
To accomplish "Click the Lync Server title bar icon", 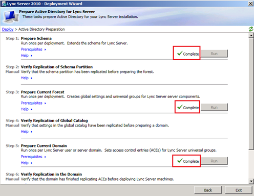I will 4,4.
